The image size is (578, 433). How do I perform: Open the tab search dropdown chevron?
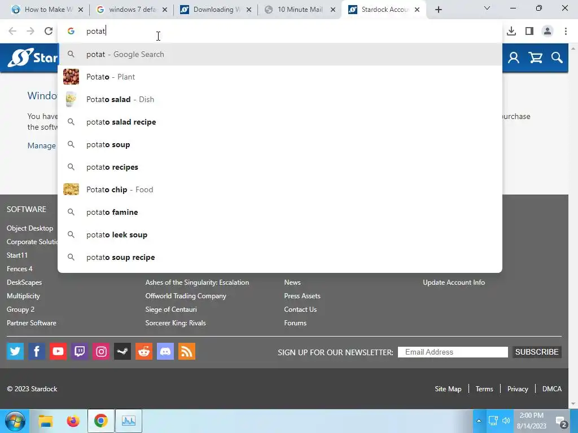click(487, 8)
